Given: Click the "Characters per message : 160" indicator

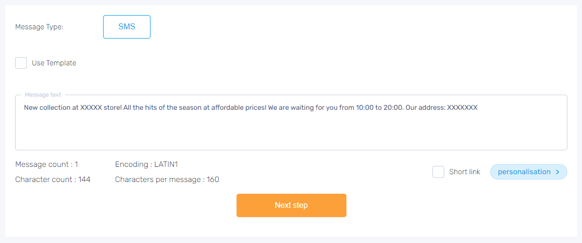Looking at the screenshot, I should 167,180.
